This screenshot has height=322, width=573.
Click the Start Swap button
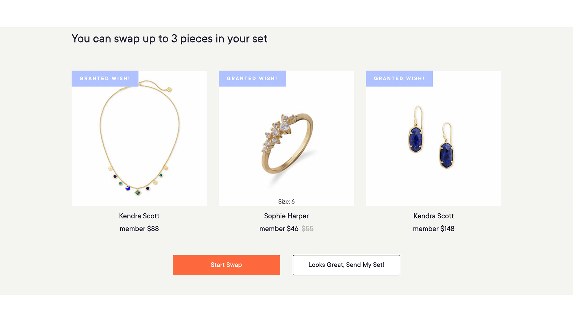226,265
